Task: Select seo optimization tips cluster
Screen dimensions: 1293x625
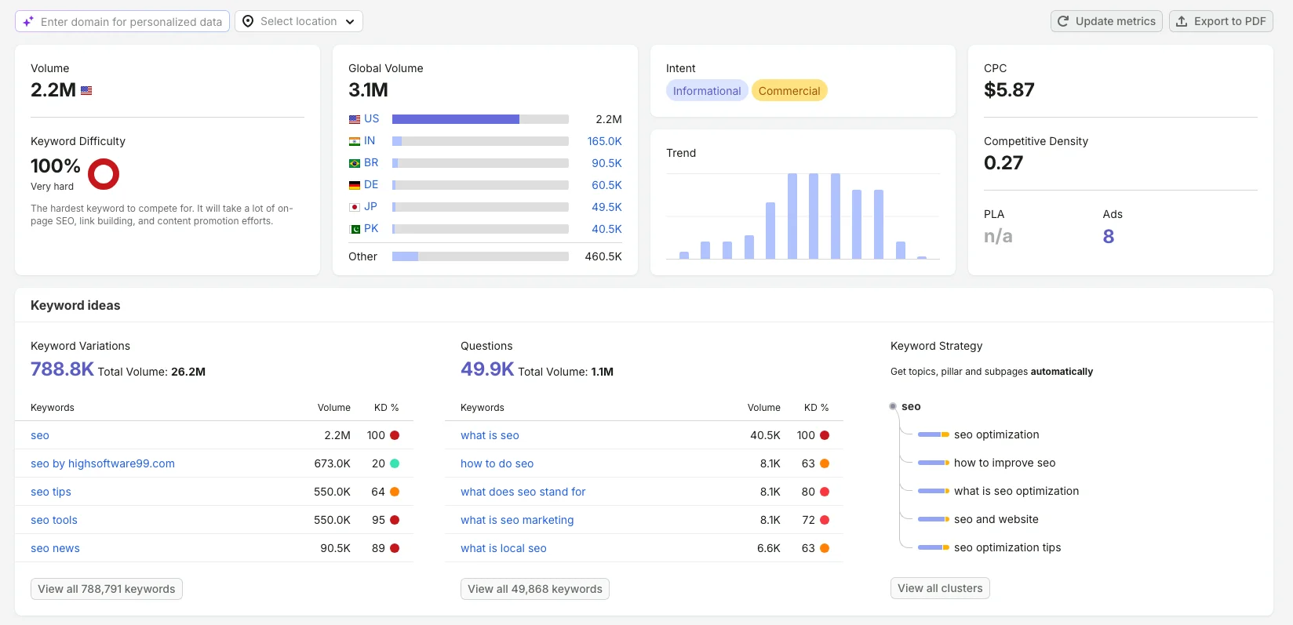Action: coord(1007,547)
